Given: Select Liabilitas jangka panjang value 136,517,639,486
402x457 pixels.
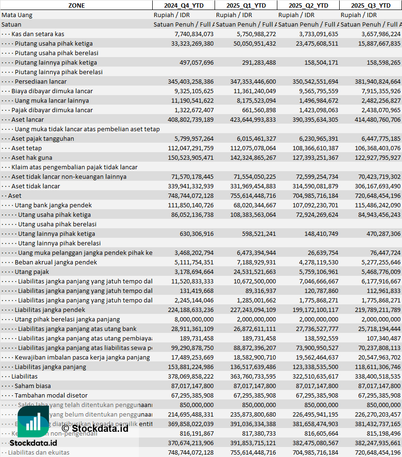Looking at the screenshot, I should click(x=253, y=367).
